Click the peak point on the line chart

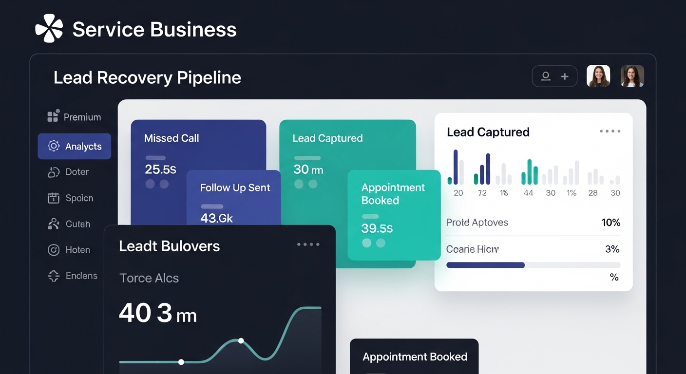pyautogui.click(x=241, y=340)
